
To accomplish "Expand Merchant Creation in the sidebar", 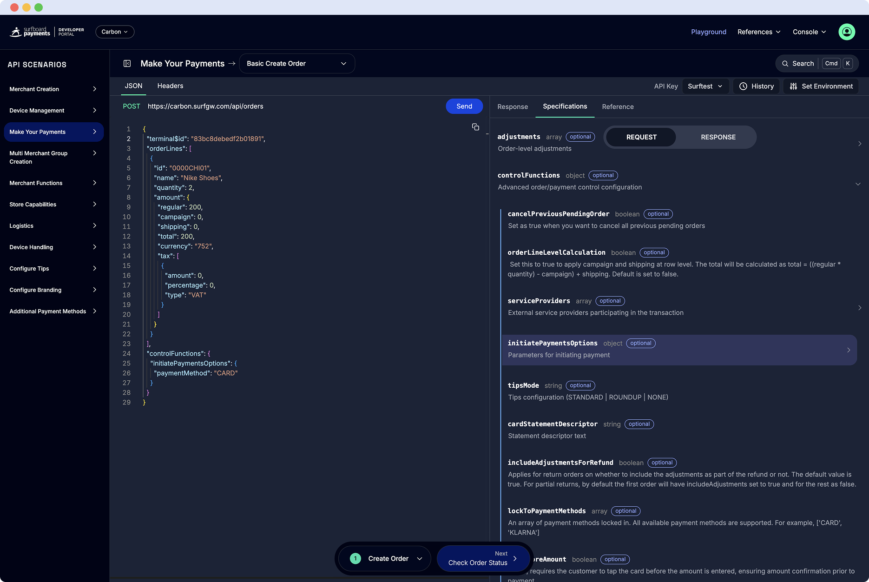I will point(53,89).
